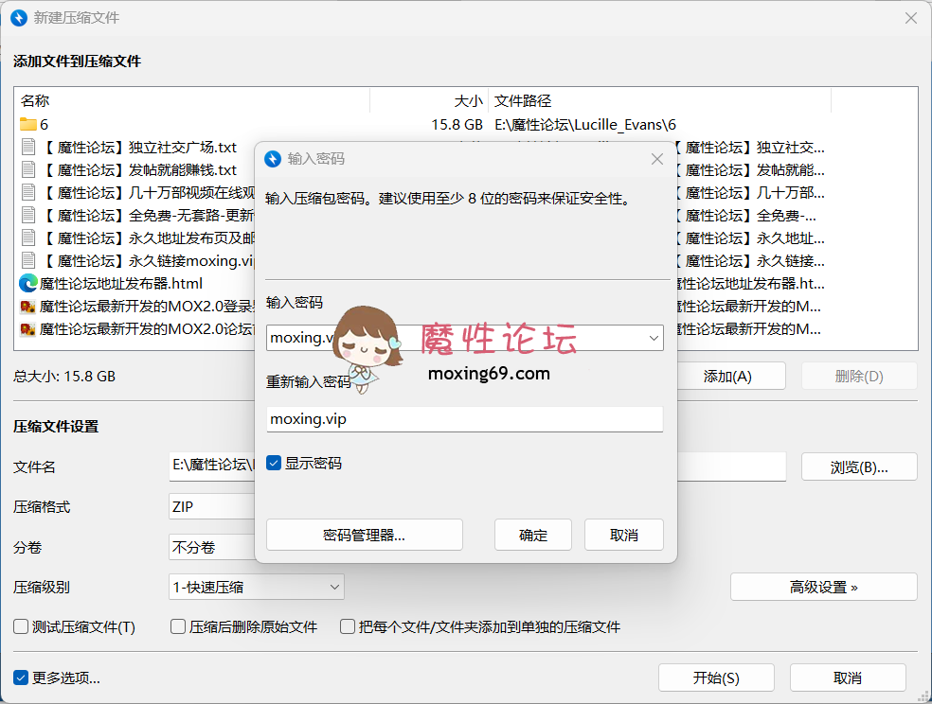Viewport: 932px width, 704px height.
Task: Open the password history dropdown arrow
Action: [654, 338]
